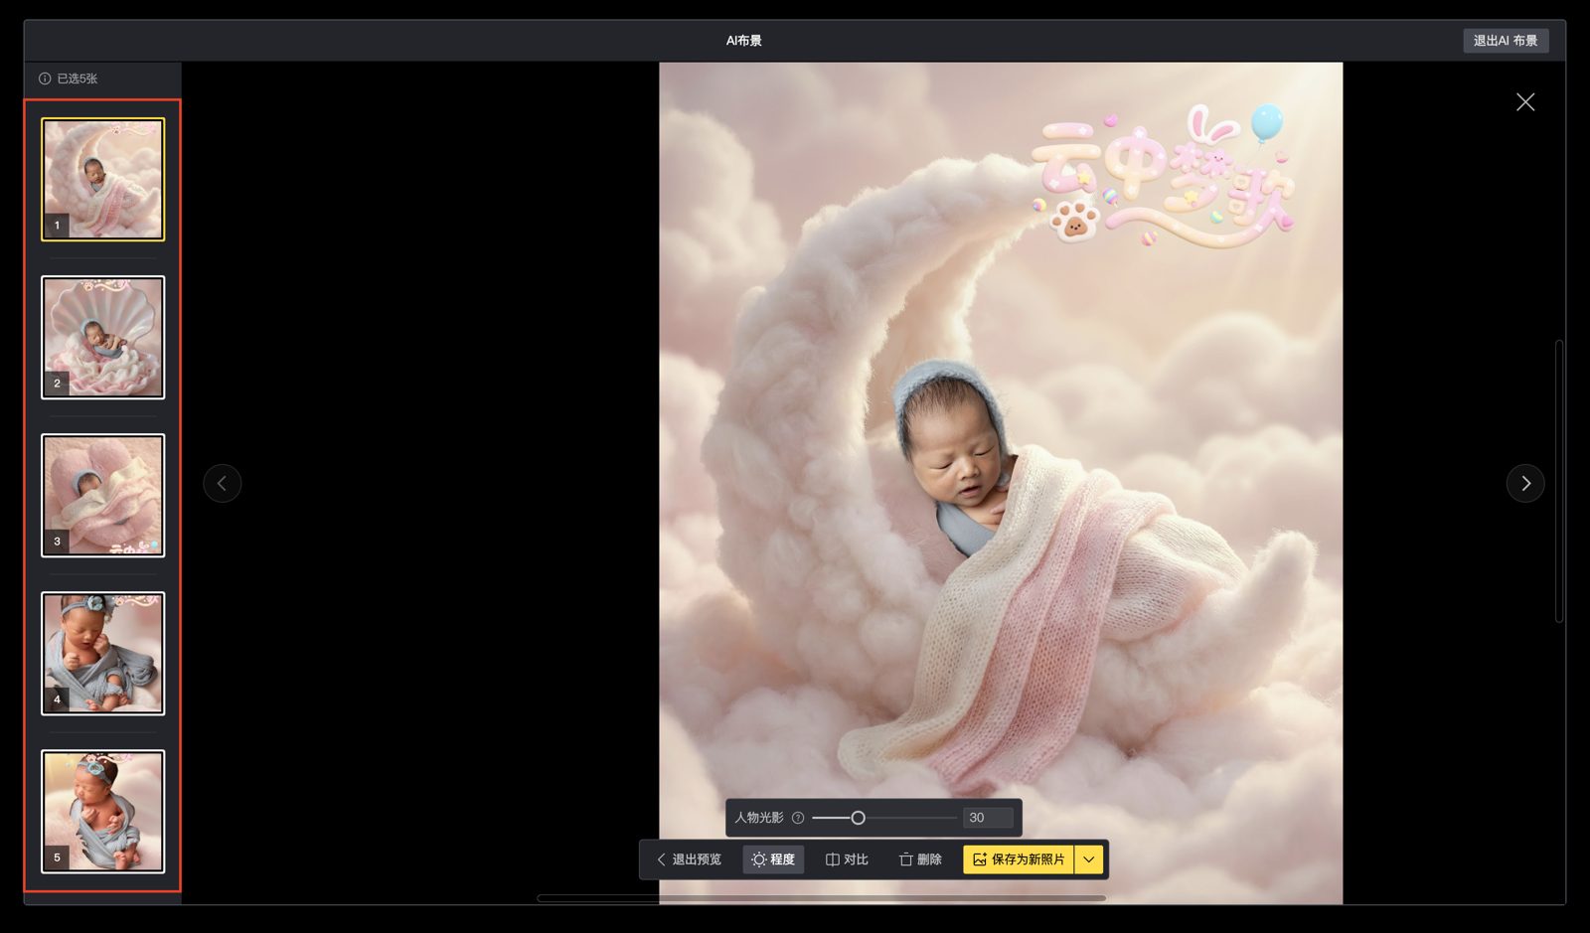The image size is (1590, 933).
Task: Click the 删除 trash icon
Action: pyautogui.click(x=905, y=859)
